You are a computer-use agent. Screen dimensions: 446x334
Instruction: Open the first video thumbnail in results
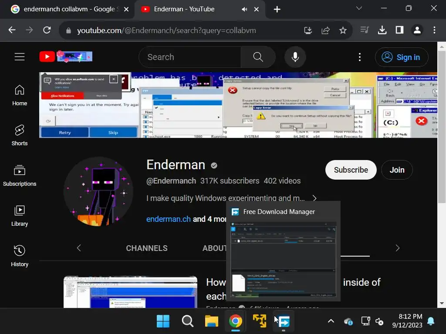click(x=131, y=292)
